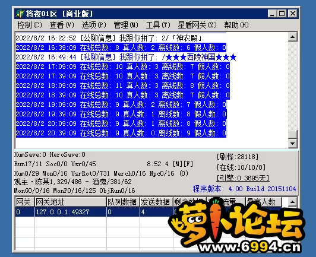Viewport: 316px width, 257px height.
Task: Click the 网关 column header
Action: (x=24, y=202)
